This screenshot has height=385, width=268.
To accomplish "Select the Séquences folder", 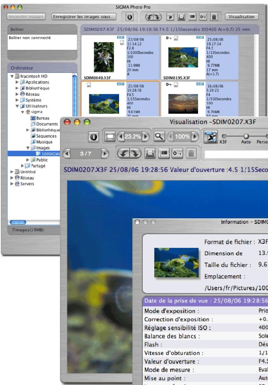I will pyautogui.click(x=43, y=136).
